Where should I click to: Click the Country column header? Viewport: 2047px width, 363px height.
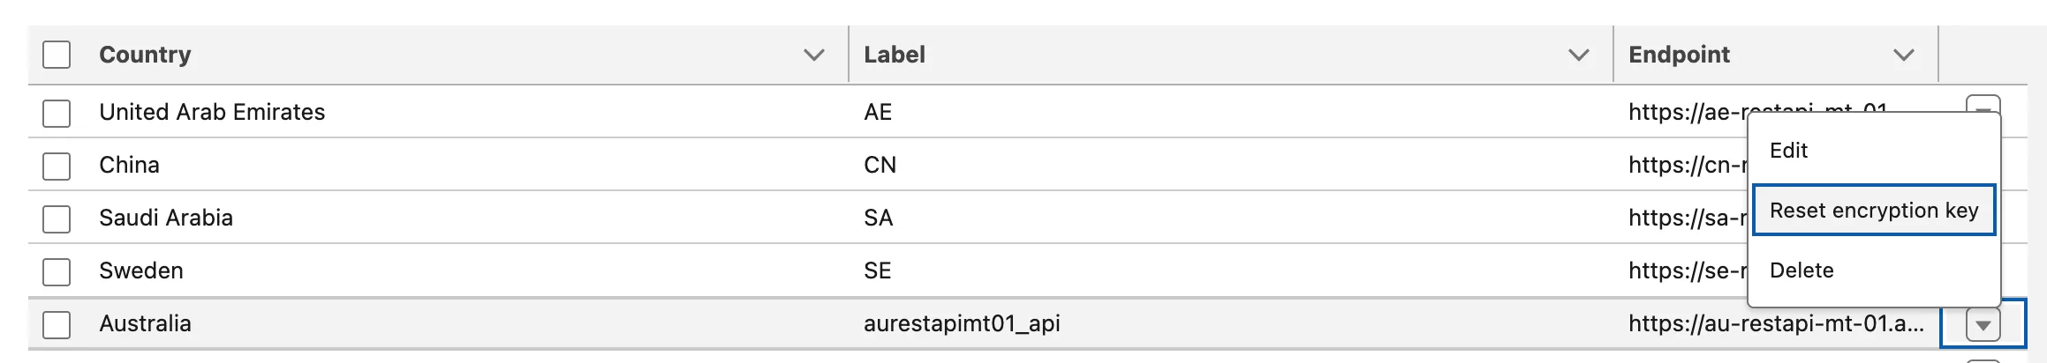[x=145, y=55]
